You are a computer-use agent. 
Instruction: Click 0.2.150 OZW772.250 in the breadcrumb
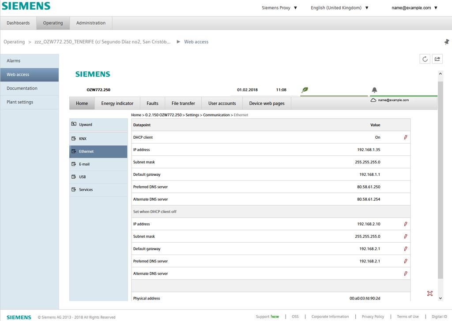pos(163,115)
